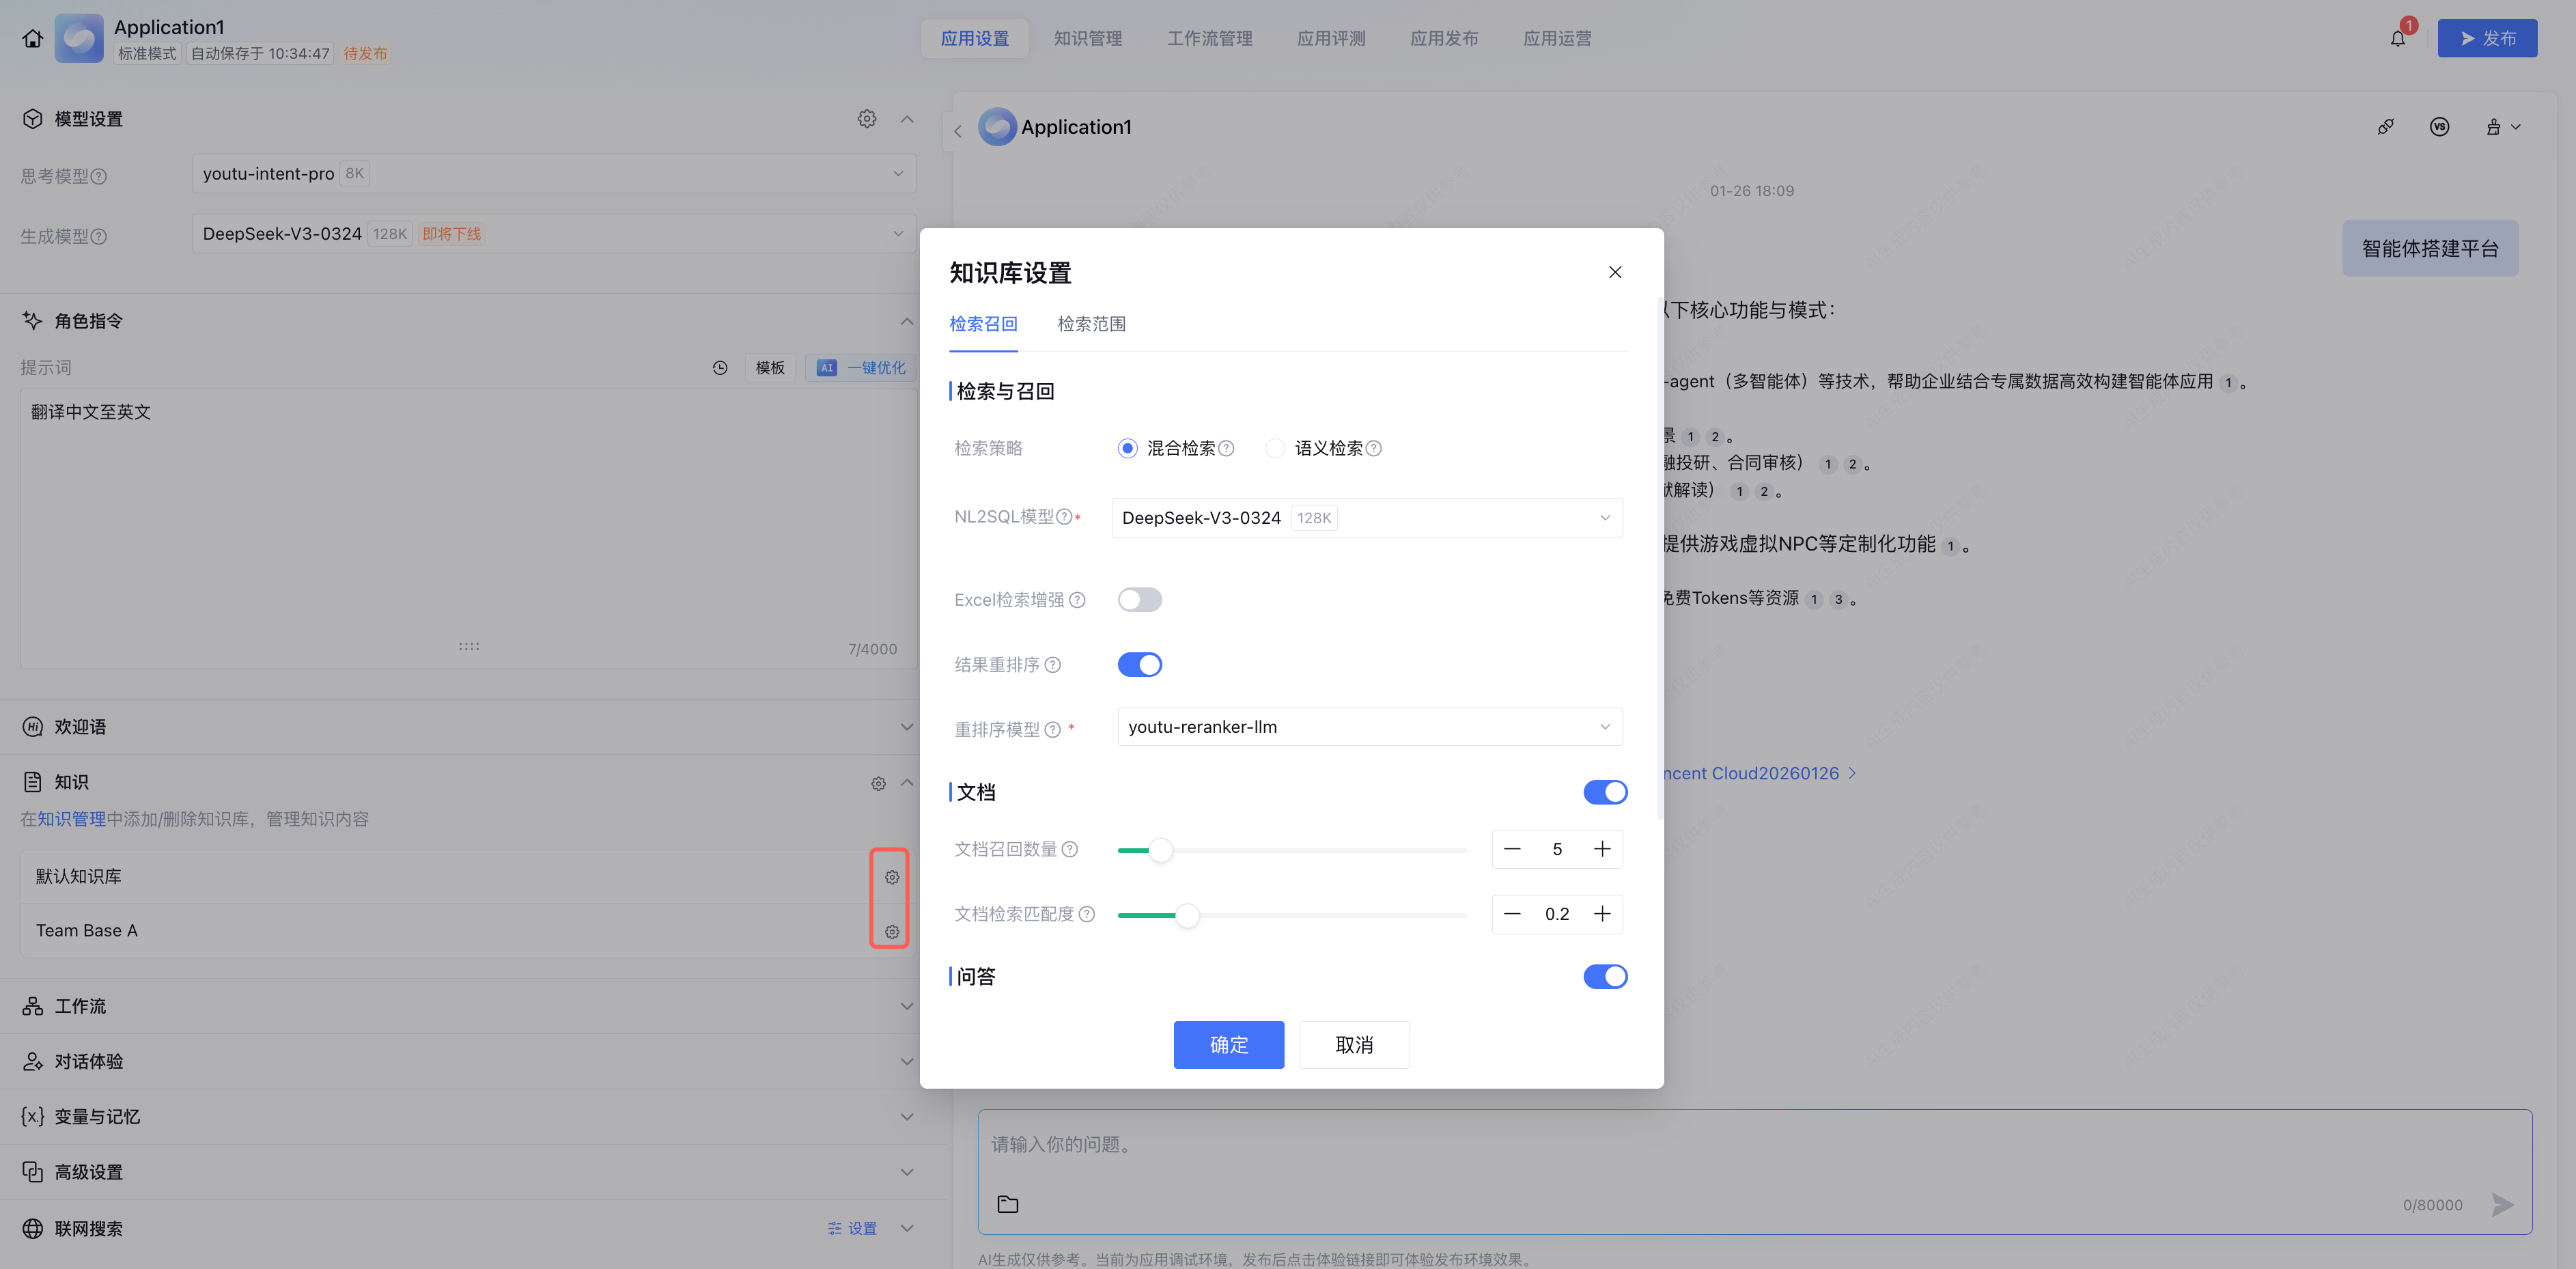
Task: Open 知识管理 top tab
Action: 1087,39
